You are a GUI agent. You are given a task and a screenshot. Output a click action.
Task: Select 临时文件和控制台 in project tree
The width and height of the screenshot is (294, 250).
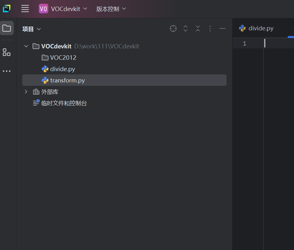tap(64, 103)
